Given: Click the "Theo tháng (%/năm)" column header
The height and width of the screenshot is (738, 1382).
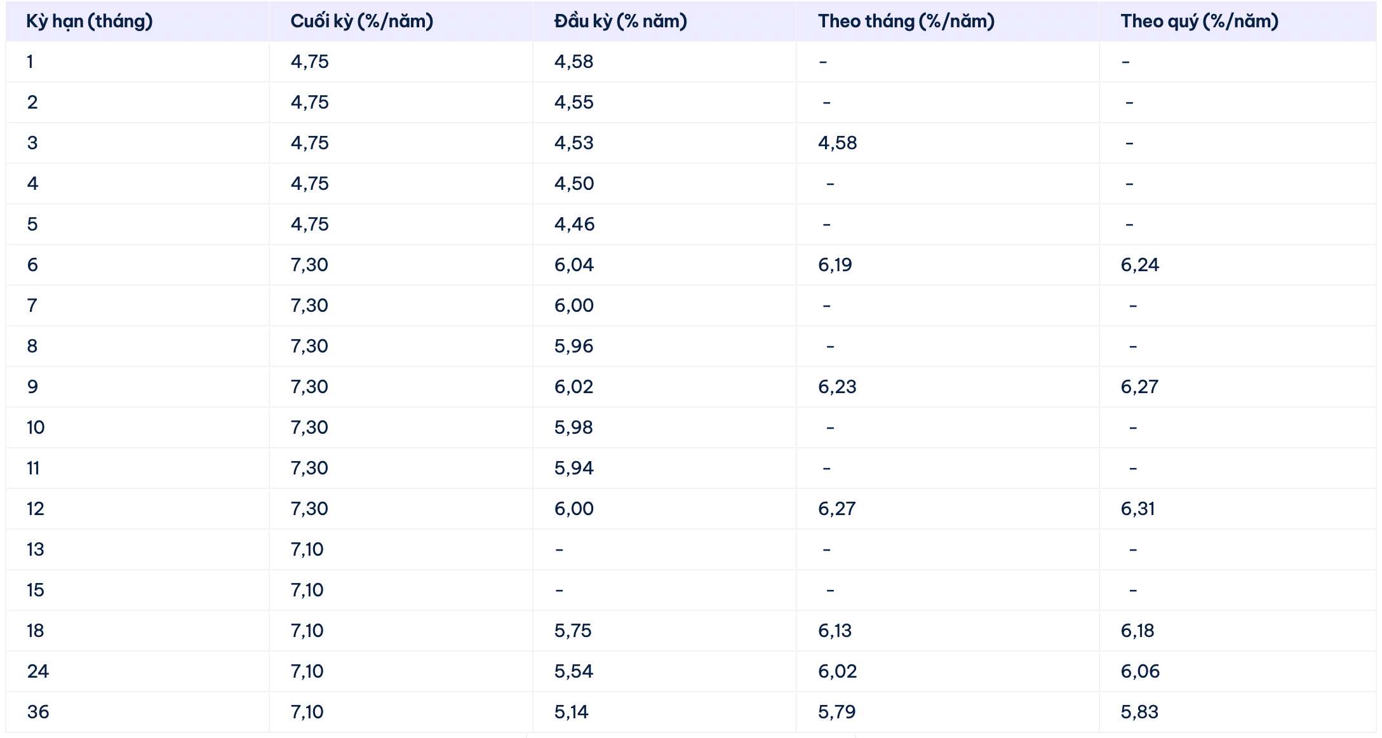Looking at the screenshot, I should [x=906, y=22].
